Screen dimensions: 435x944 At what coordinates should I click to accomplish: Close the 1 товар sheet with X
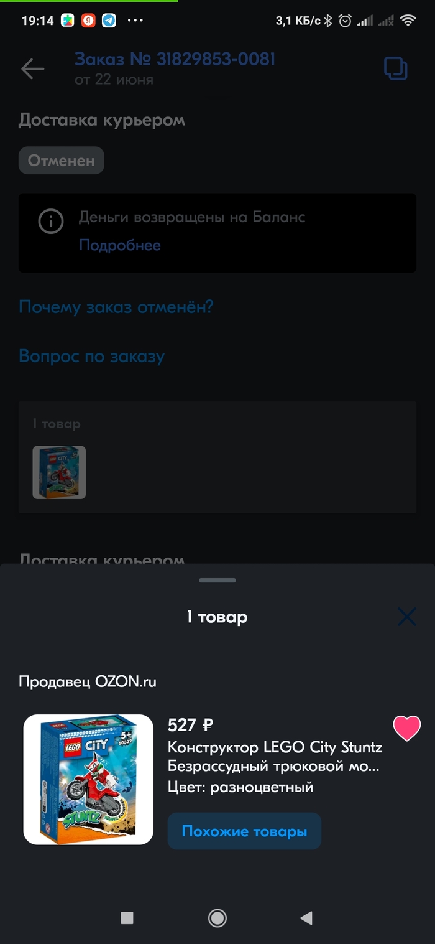[407, 617]
